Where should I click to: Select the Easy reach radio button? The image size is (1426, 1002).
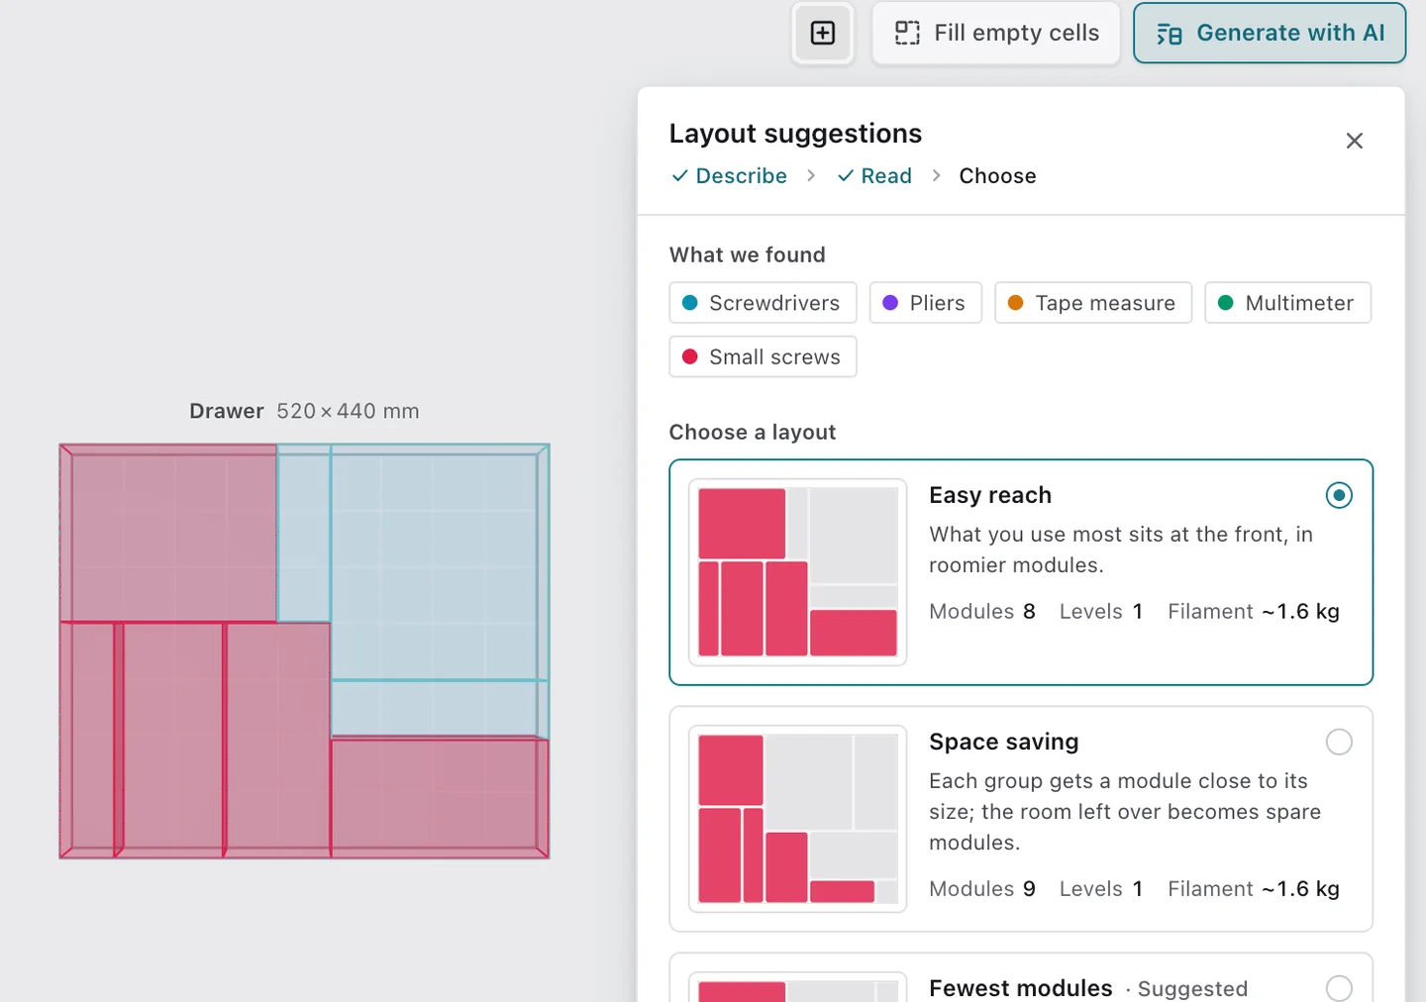pyautogui.click(x=1339, y=495)
